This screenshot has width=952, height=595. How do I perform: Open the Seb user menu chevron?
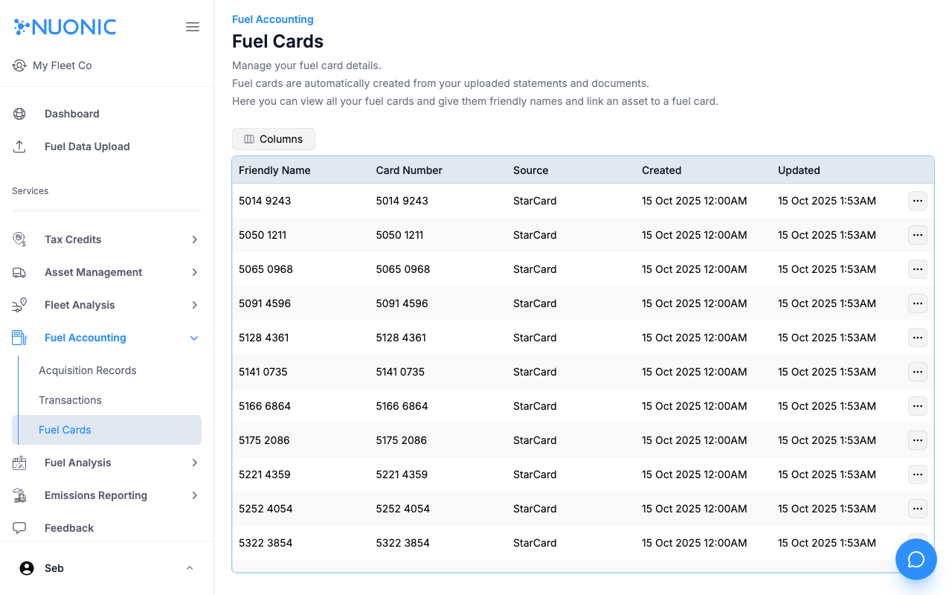[x=190, y=568]
